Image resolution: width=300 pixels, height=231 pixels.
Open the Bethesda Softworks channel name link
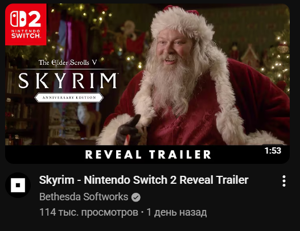[x=84, y=197]
